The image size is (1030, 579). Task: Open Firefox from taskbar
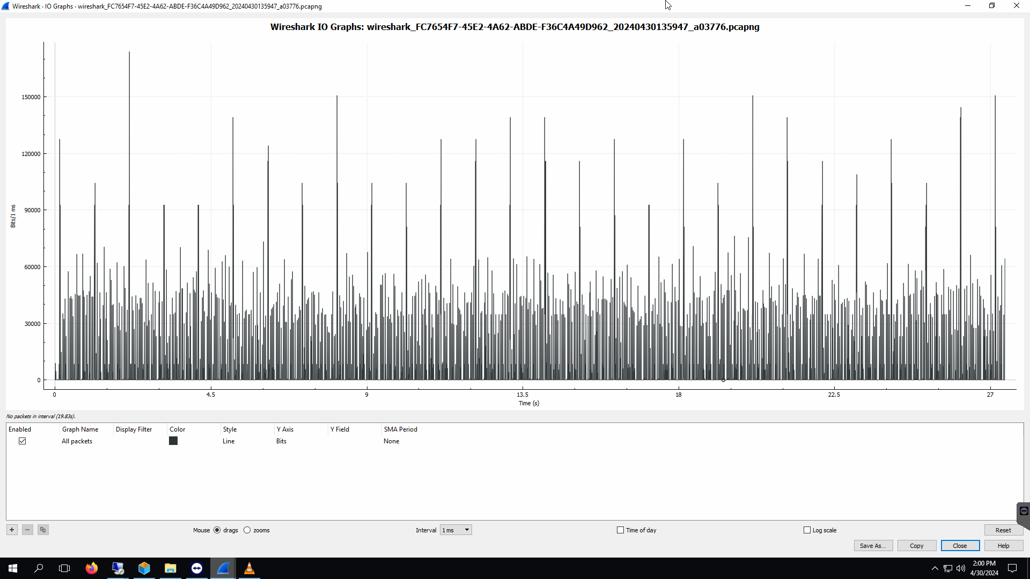[x=92, y=568]
